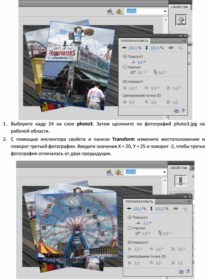Open Edit Scene clapper icon above Ferris wheel photo

pyautogui.click(x=109, y=173)
